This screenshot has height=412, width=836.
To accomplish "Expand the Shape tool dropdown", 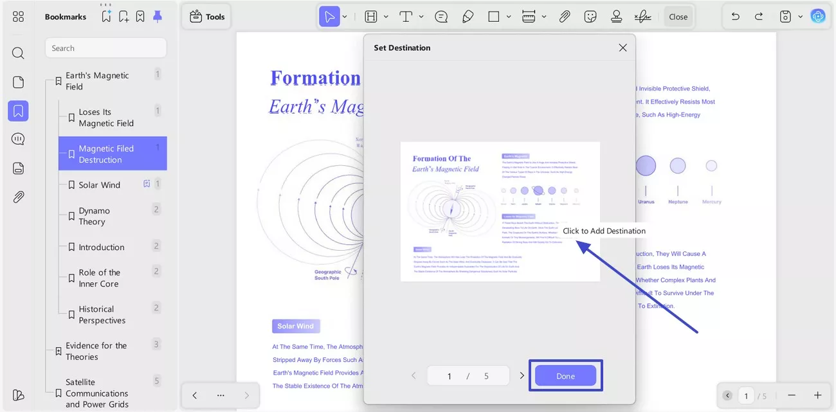I will (x=509, y=16).
